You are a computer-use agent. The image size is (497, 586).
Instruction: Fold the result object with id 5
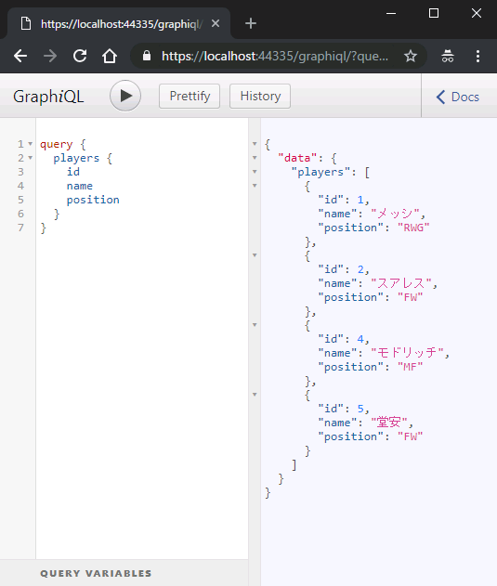255,395
